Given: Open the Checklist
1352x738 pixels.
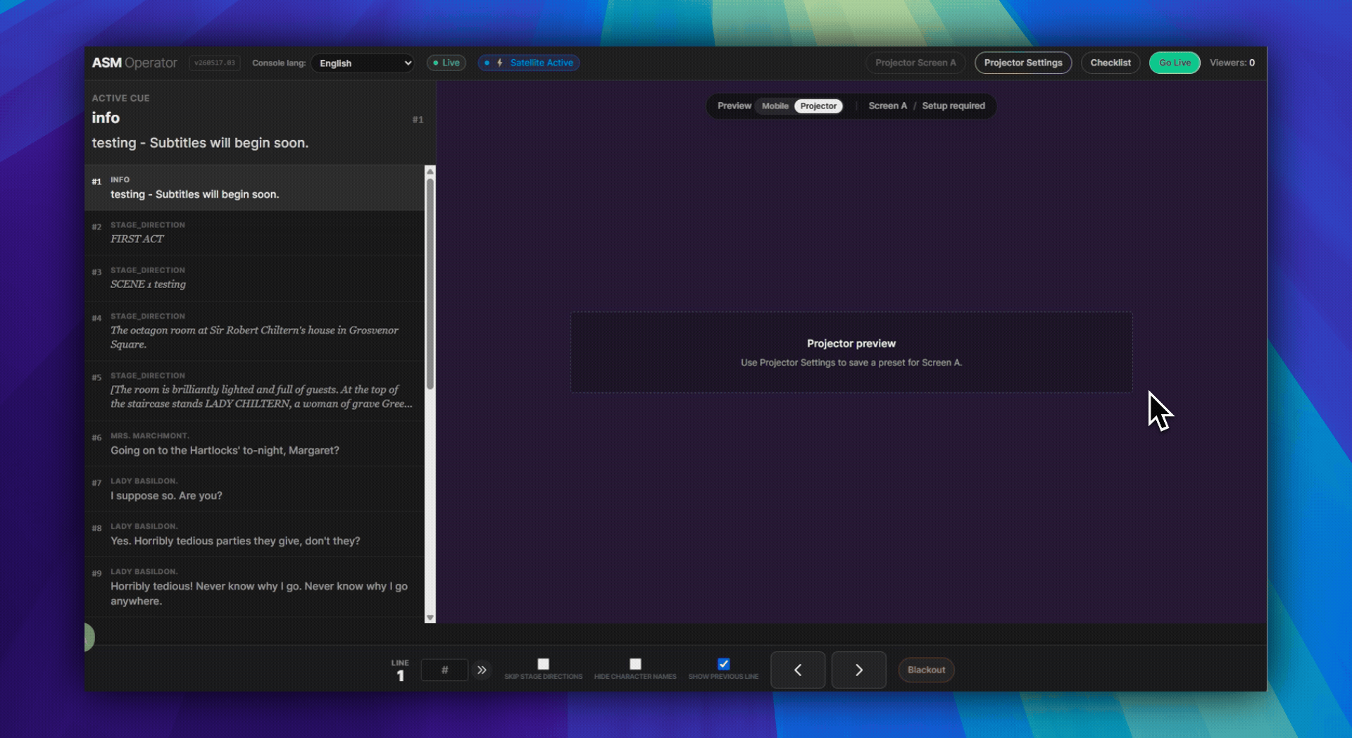Looking at the screenshot, I should pyautogui.click(x=1110, y=63).
